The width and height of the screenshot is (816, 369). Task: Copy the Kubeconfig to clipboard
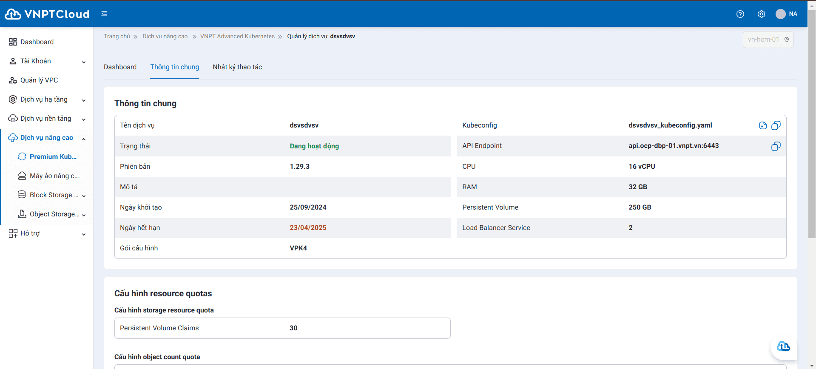[776, 125]
